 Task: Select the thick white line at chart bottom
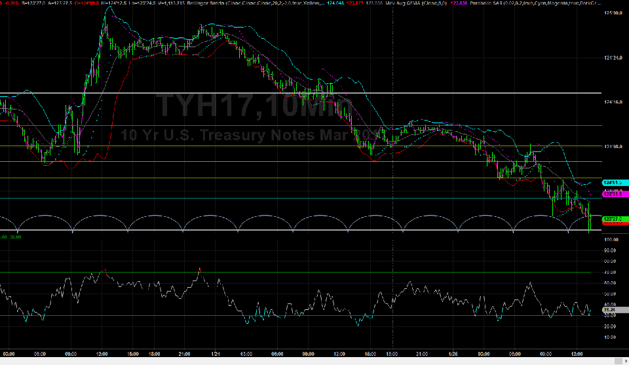point(295,231)
